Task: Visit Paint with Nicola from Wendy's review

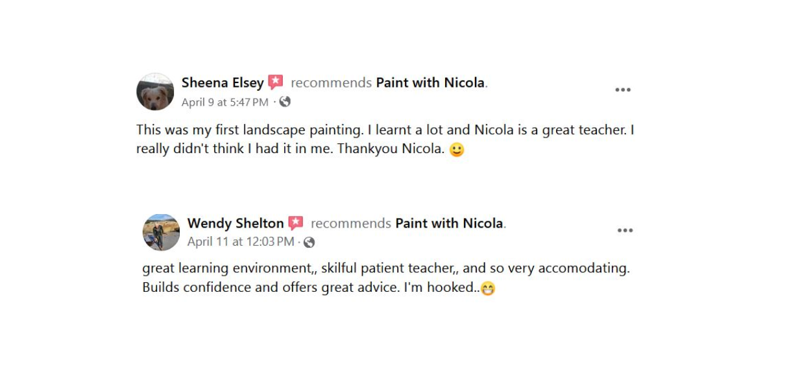Action: [449, 223]
